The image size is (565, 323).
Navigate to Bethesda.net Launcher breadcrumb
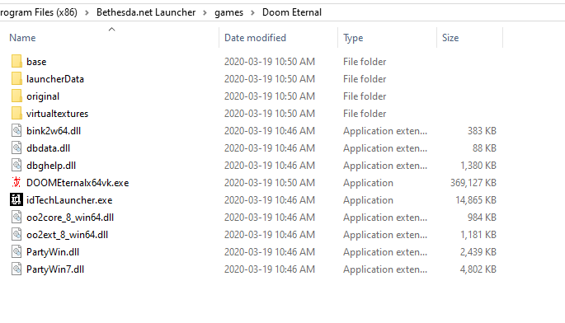click(146, 12)
